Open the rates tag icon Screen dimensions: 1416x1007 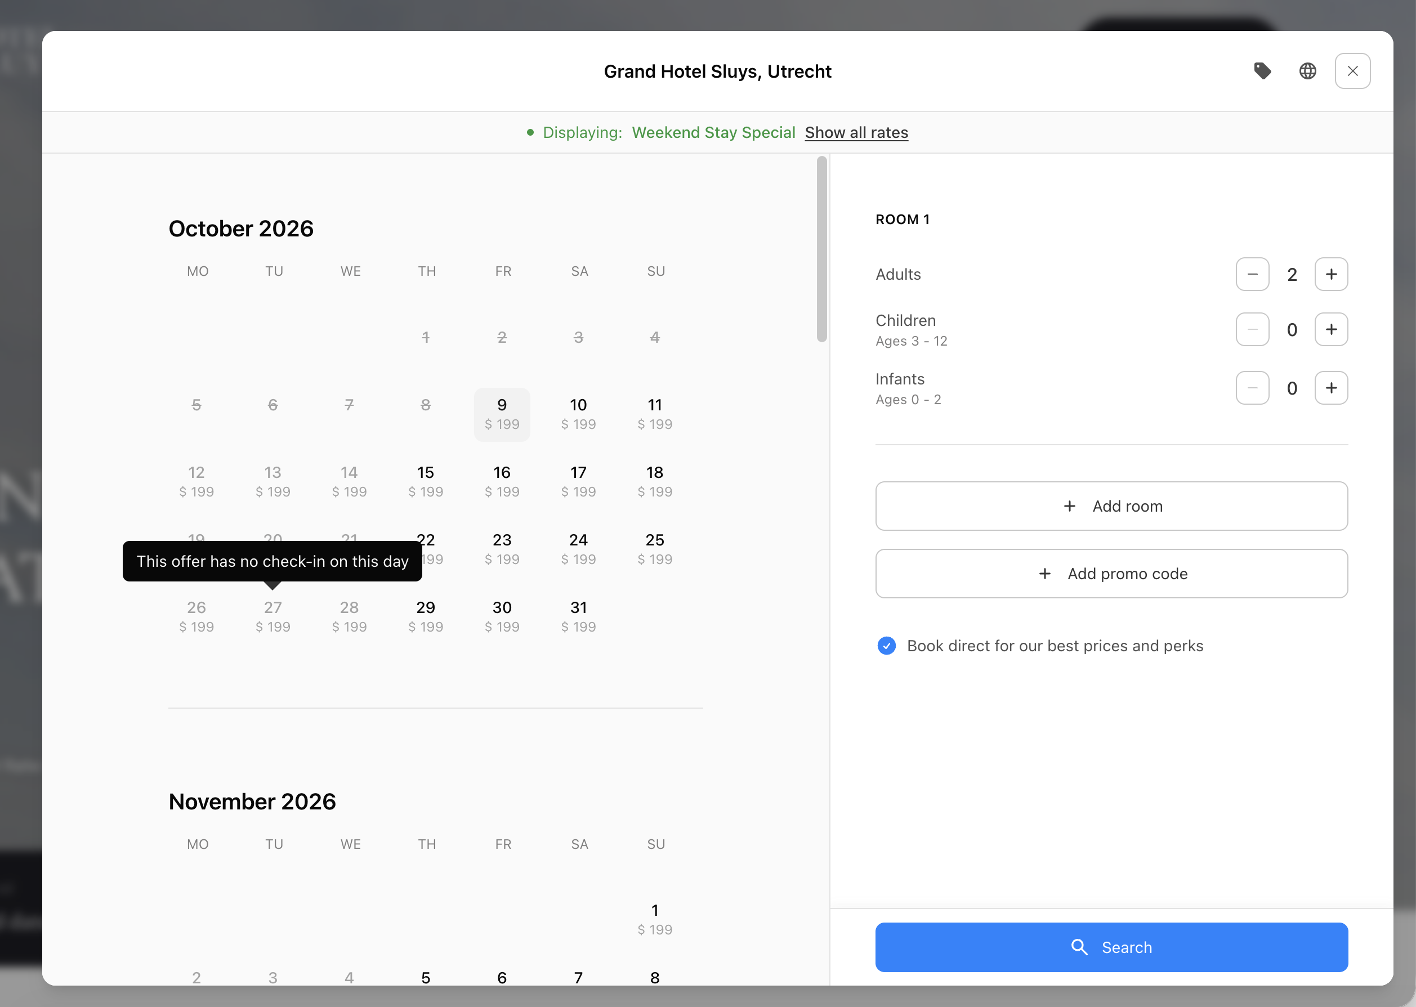(1262, 71)
